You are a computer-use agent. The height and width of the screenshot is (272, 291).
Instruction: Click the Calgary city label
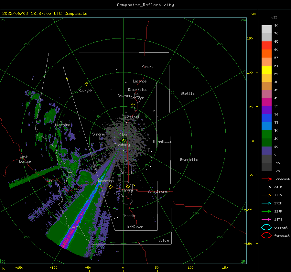[x=126, y=190]
